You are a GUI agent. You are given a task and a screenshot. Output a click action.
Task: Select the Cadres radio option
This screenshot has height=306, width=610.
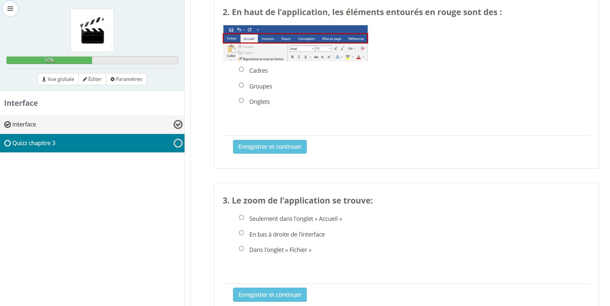[241, 69]
